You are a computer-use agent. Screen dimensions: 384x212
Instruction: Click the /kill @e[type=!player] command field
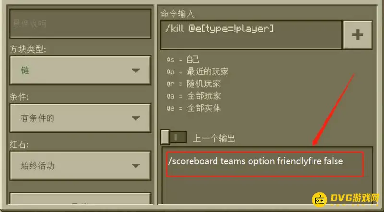pyautogui.click(x=251, y=35)
